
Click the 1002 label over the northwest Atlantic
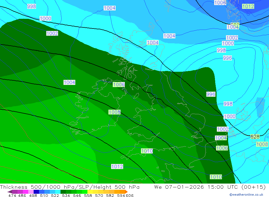pyautogui.click(x=52, y=33)
